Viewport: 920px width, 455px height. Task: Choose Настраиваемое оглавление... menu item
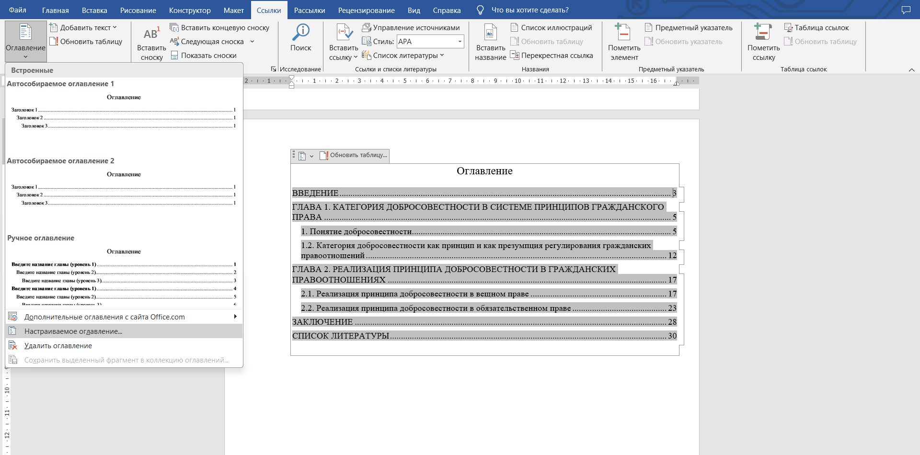click(x=124, y=331)
